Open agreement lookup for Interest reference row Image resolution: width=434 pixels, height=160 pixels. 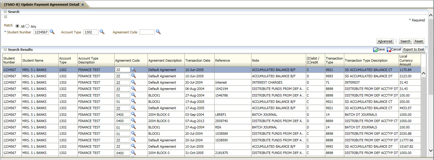tap(133, 82)
